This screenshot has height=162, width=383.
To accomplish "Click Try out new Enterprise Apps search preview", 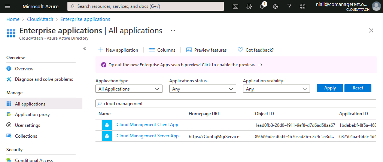I will [x=182, y=65].
